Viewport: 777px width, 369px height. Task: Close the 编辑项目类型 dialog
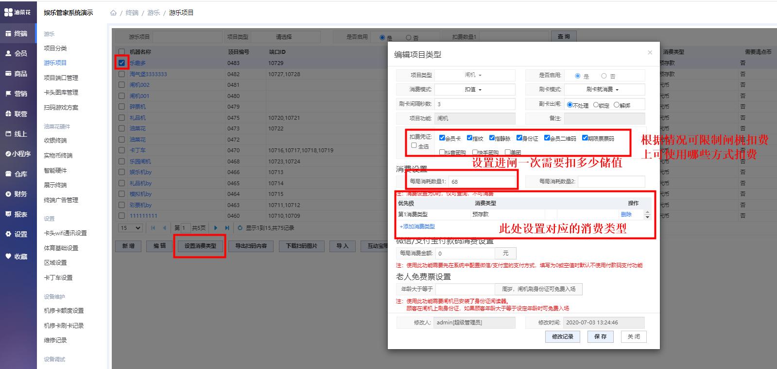pyautogui.click(x=650, y=52)
